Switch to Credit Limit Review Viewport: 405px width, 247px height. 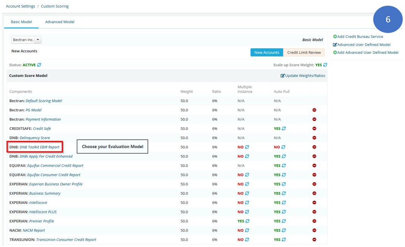tap(304, 53)
